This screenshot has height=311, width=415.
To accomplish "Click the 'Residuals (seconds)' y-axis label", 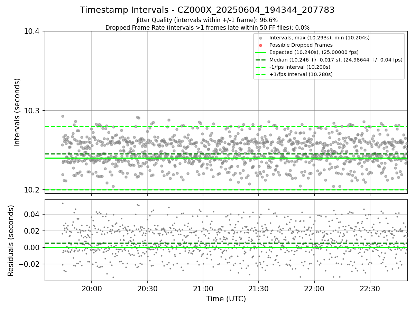I will click(x=11, y=241).
